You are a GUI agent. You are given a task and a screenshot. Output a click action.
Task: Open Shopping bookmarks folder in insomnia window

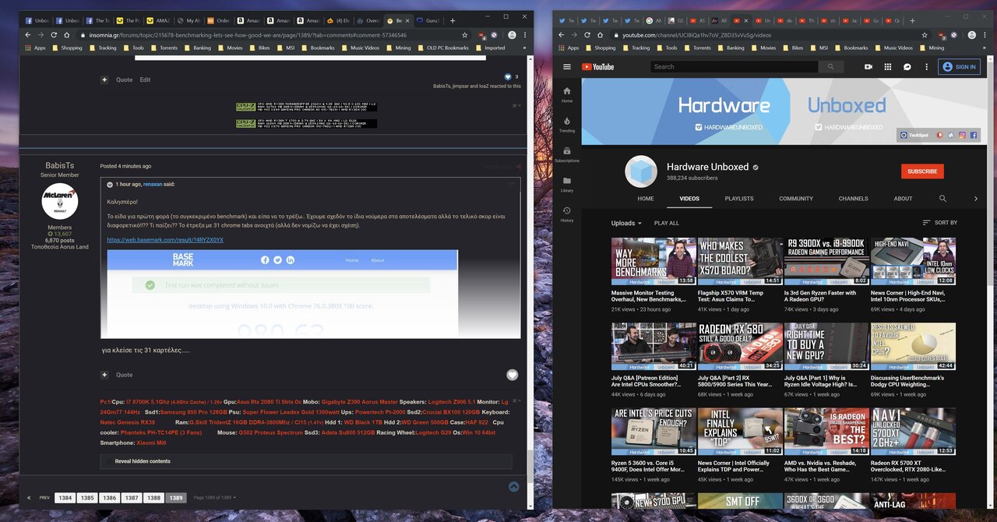pyautogui.click(x=66, y=48)
